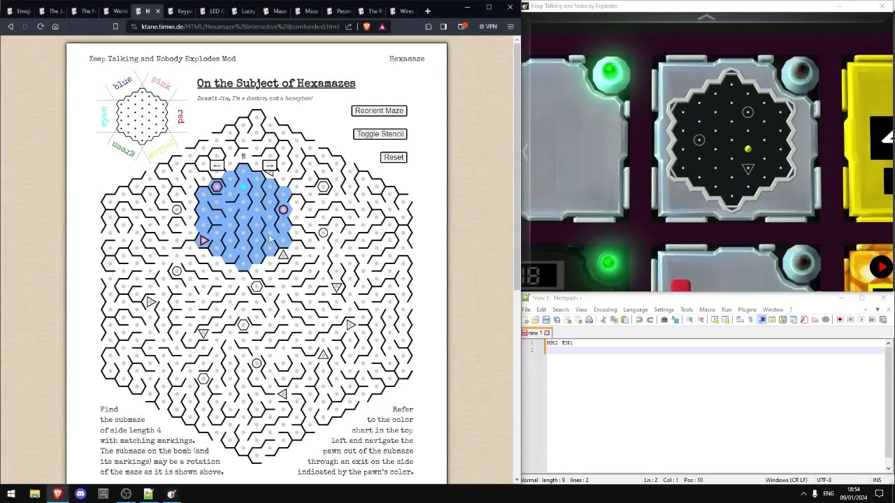This screenshot has height=503, width=895.
Task: Undo the last edit in Notepad++
Action: pos(639,320)
